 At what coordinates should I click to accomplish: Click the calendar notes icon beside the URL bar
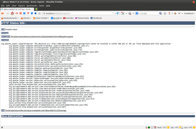click(123, 13)
